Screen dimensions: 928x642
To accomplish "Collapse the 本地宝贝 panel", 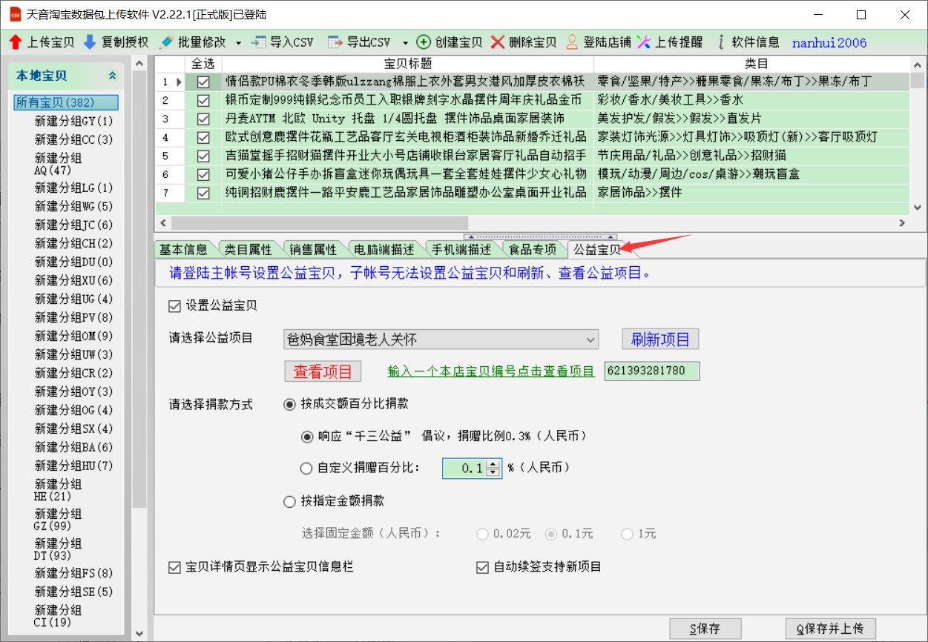I will pos(113,76).
